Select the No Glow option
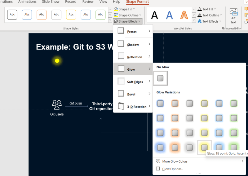Image resolution: width=248 pixels, height=176 pixels. tap(160, 78)
